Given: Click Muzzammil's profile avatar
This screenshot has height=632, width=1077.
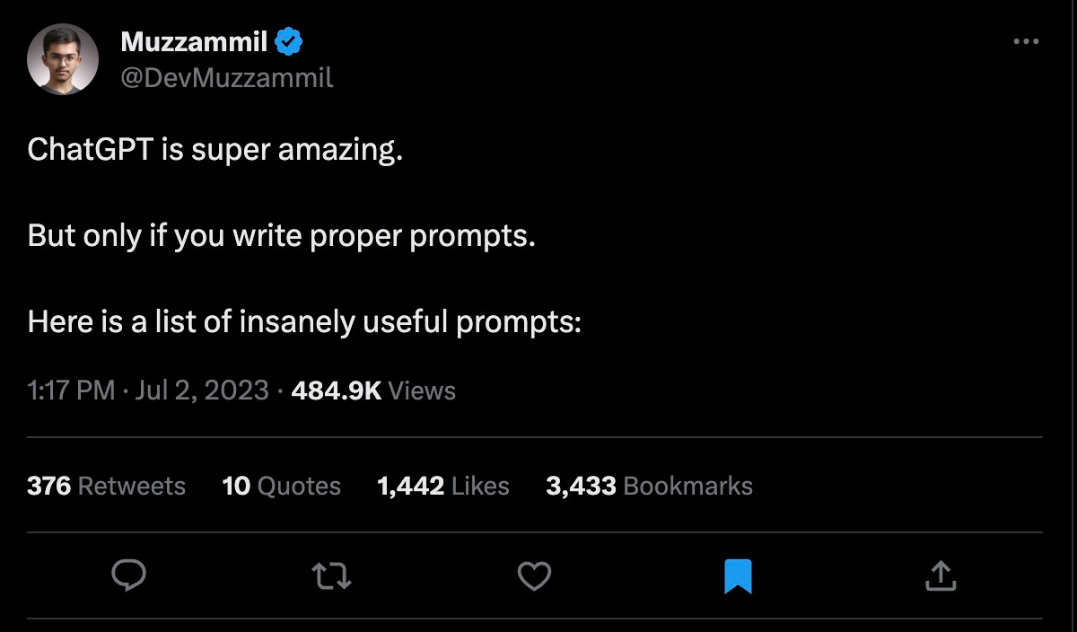Looking at the screenshot, I should (x=63, y=58).
